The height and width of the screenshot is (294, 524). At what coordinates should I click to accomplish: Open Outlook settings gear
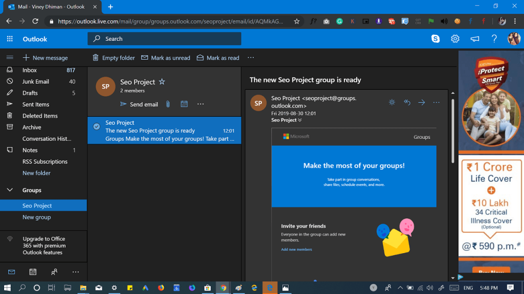[455, 39]
